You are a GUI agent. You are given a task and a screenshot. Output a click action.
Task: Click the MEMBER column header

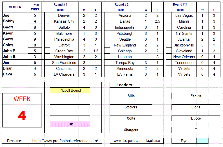coord(15,7)
